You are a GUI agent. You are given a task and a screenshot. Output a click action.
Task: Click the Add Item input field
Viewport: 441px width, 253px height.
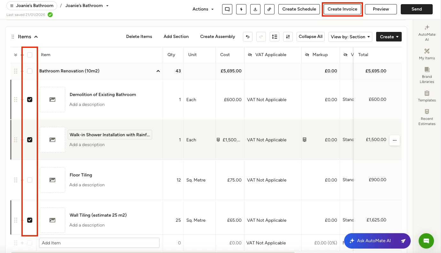pyautogui.click(x=99, y=243)
